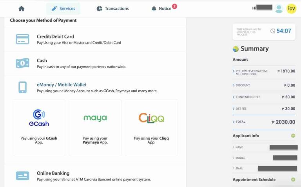Click the time remaining countdown timer

point(281,31)
